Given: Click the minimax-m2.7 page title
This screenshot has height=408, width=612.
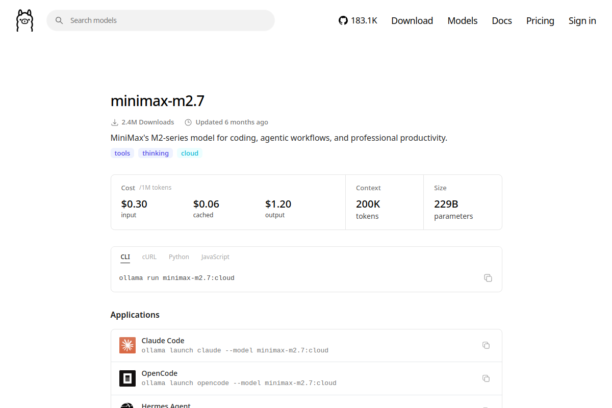Looking at the screenshot, I should pyautogui.click(x=158, y=101).
